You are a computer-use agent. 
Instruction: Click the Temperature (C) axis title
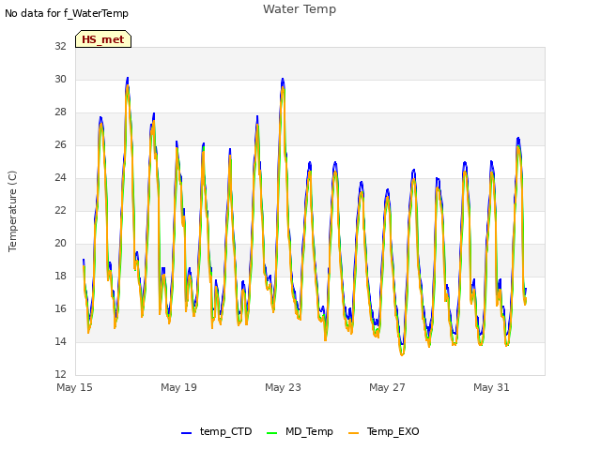point(12,211)
